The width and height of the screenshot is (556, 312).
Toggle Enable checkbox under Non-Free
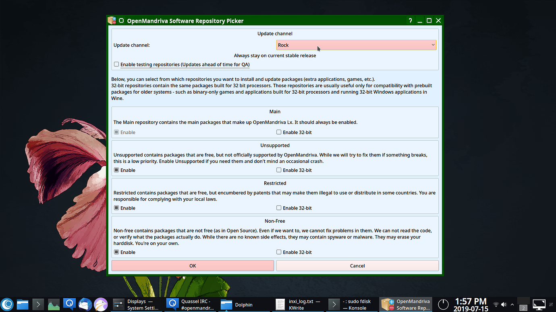click(116, 252)
